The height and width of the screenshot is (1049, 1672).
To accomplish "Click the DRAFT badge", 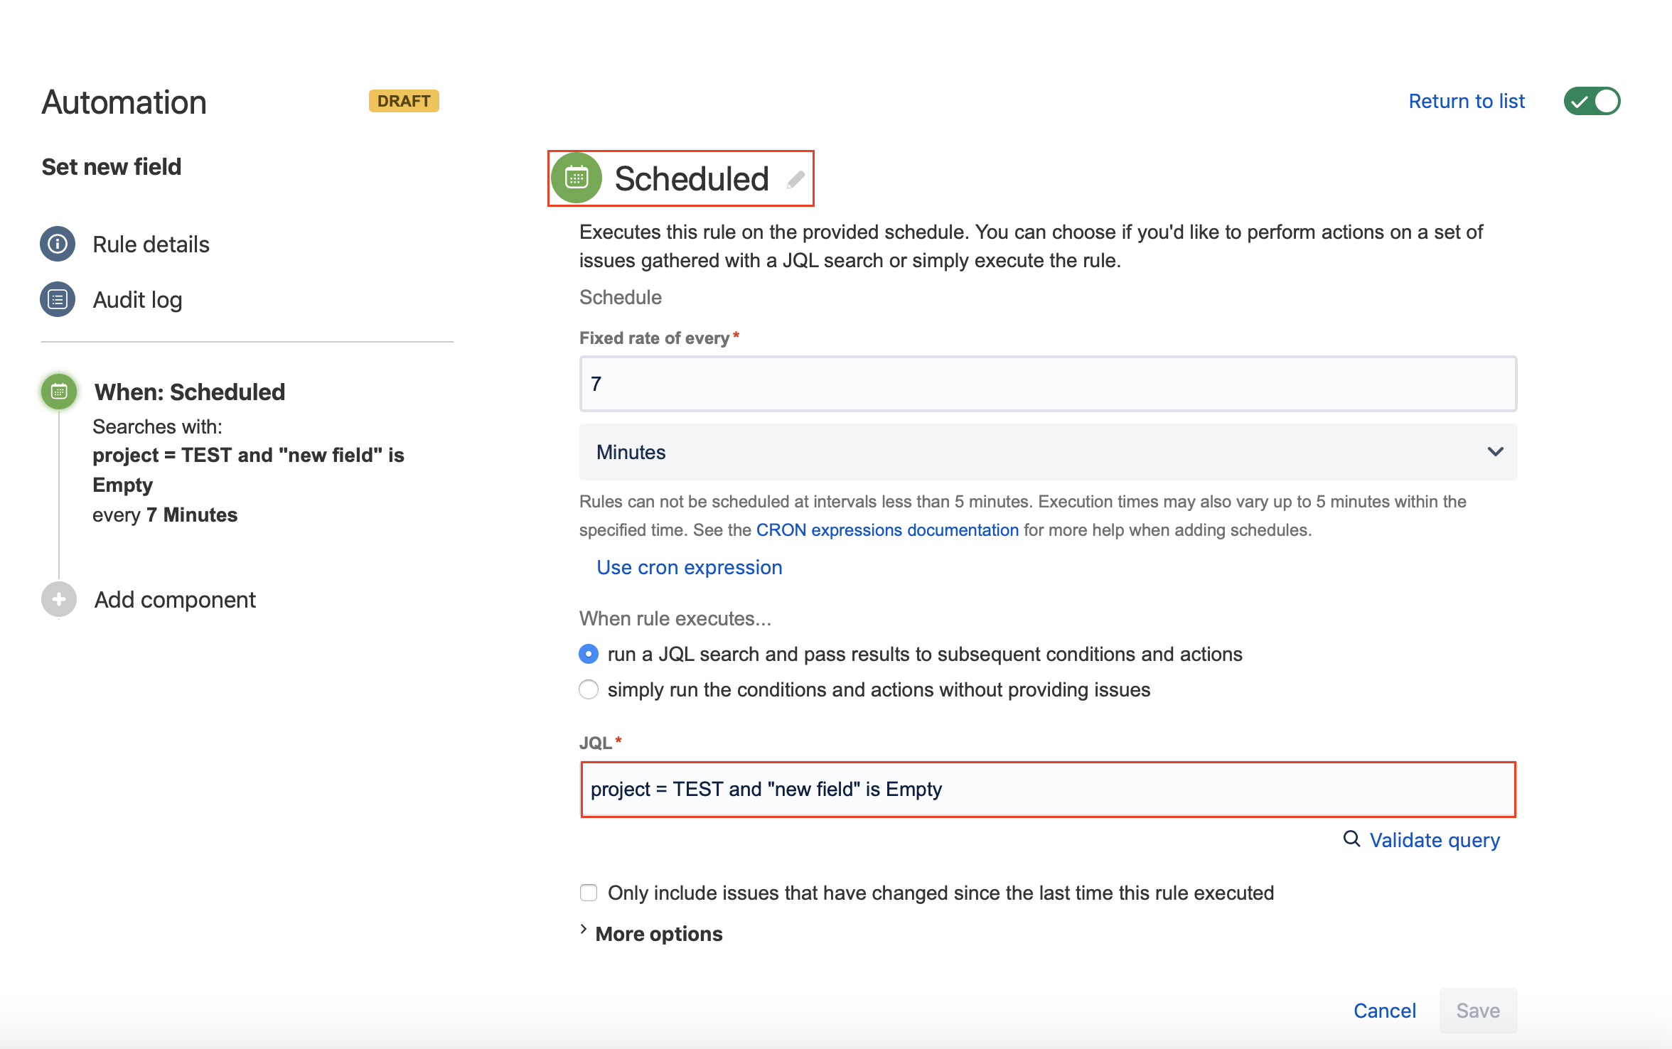I will (403, 101).
